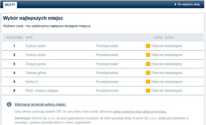
Task: Click Obecnie niedostępne in category 2 row
Action: tap(167, 55)
